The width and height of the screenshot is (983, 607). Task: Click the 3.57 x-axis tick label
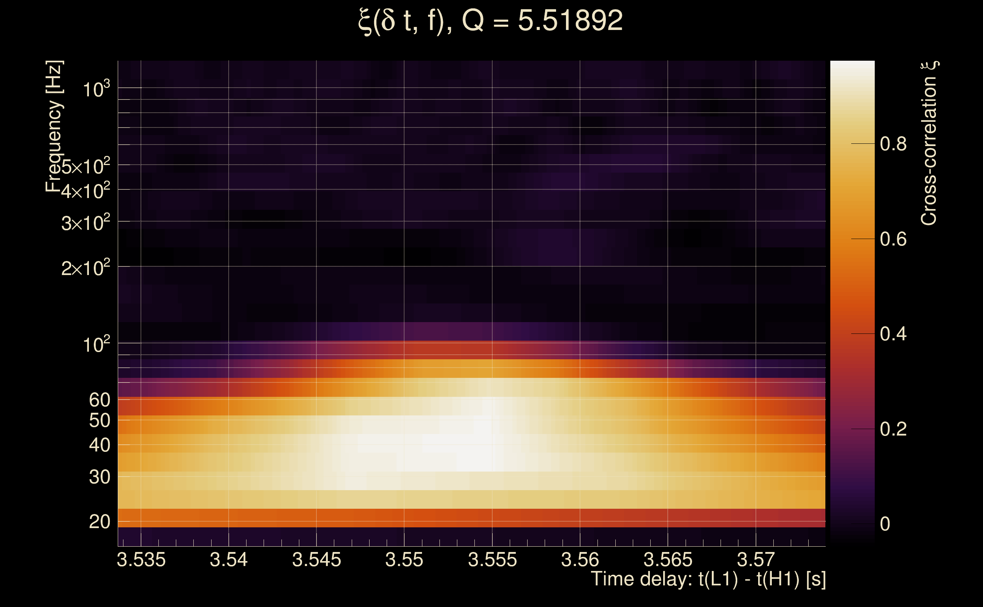click(755, 560)
